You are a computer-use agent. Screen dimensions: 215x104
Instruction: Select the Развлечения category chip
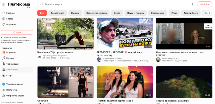tap(58, 13)
